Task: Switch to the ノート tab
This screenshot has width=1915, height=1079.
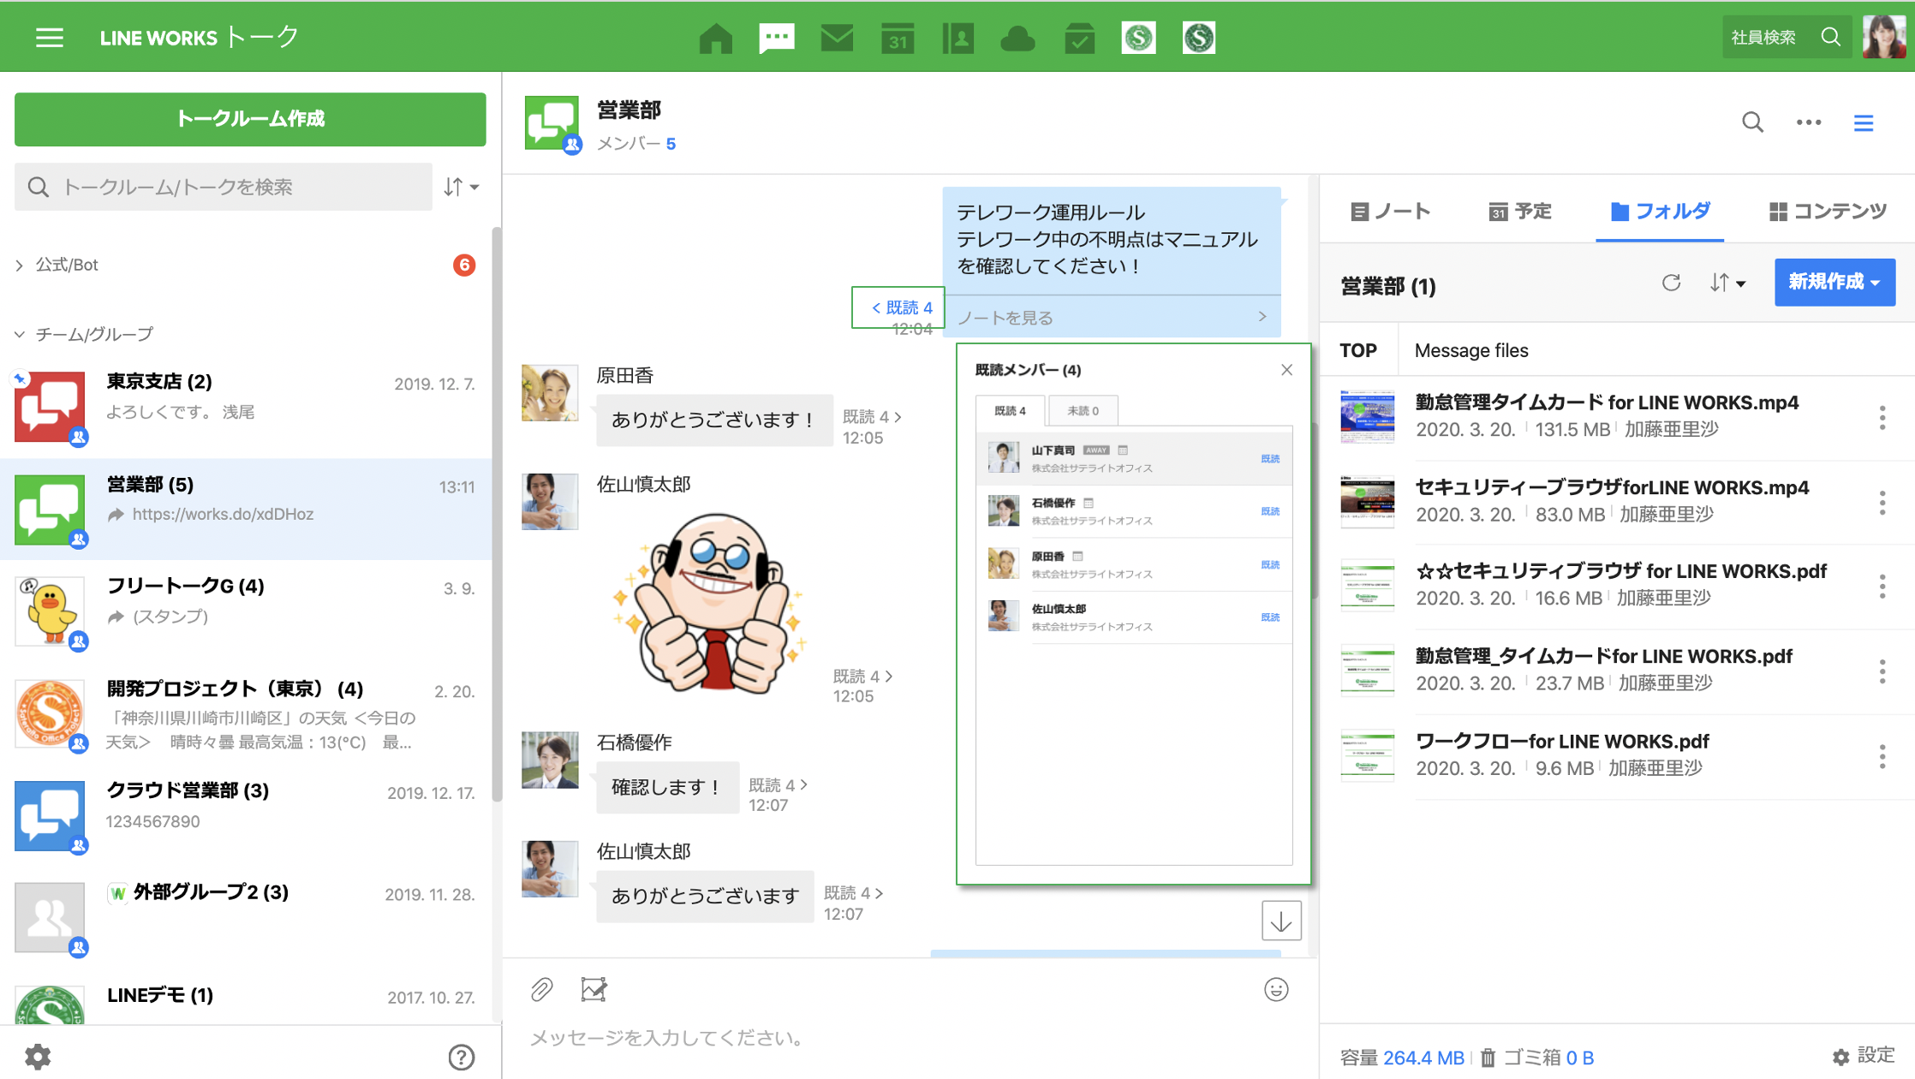Action: (x=1390, y=211)
